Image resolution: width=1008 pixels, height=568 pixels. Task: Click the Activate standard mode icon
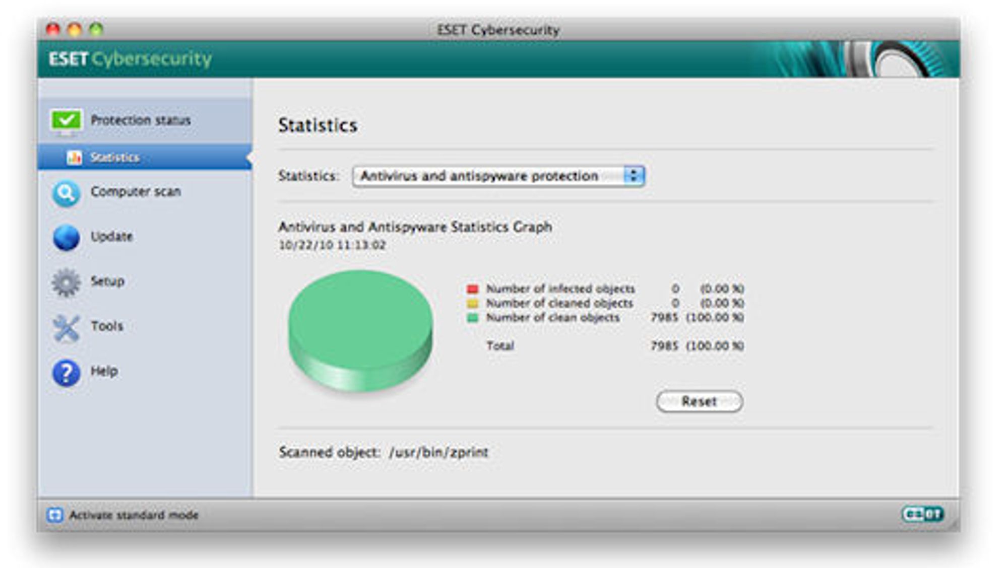[54, 515]
